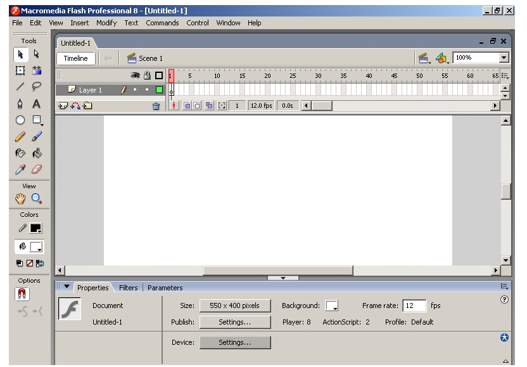Select the Zoom magnifier tool
The width and height of the screenshot is (527, 367).
36,198
